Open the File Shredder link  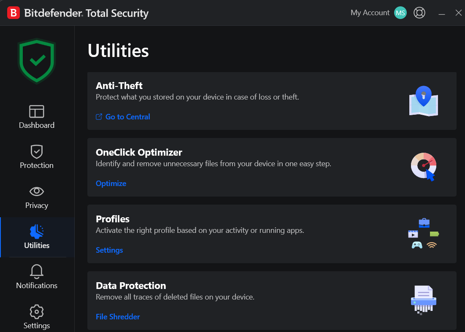point(118,316)
